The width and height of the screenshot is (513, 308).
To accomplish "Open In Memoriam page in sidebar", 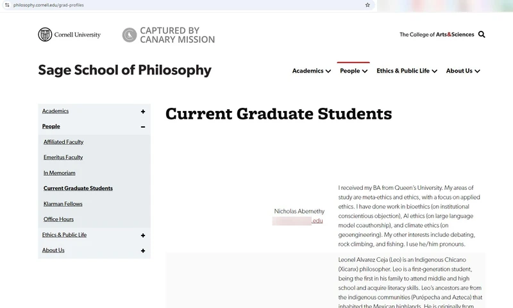I will click(59, 173).
